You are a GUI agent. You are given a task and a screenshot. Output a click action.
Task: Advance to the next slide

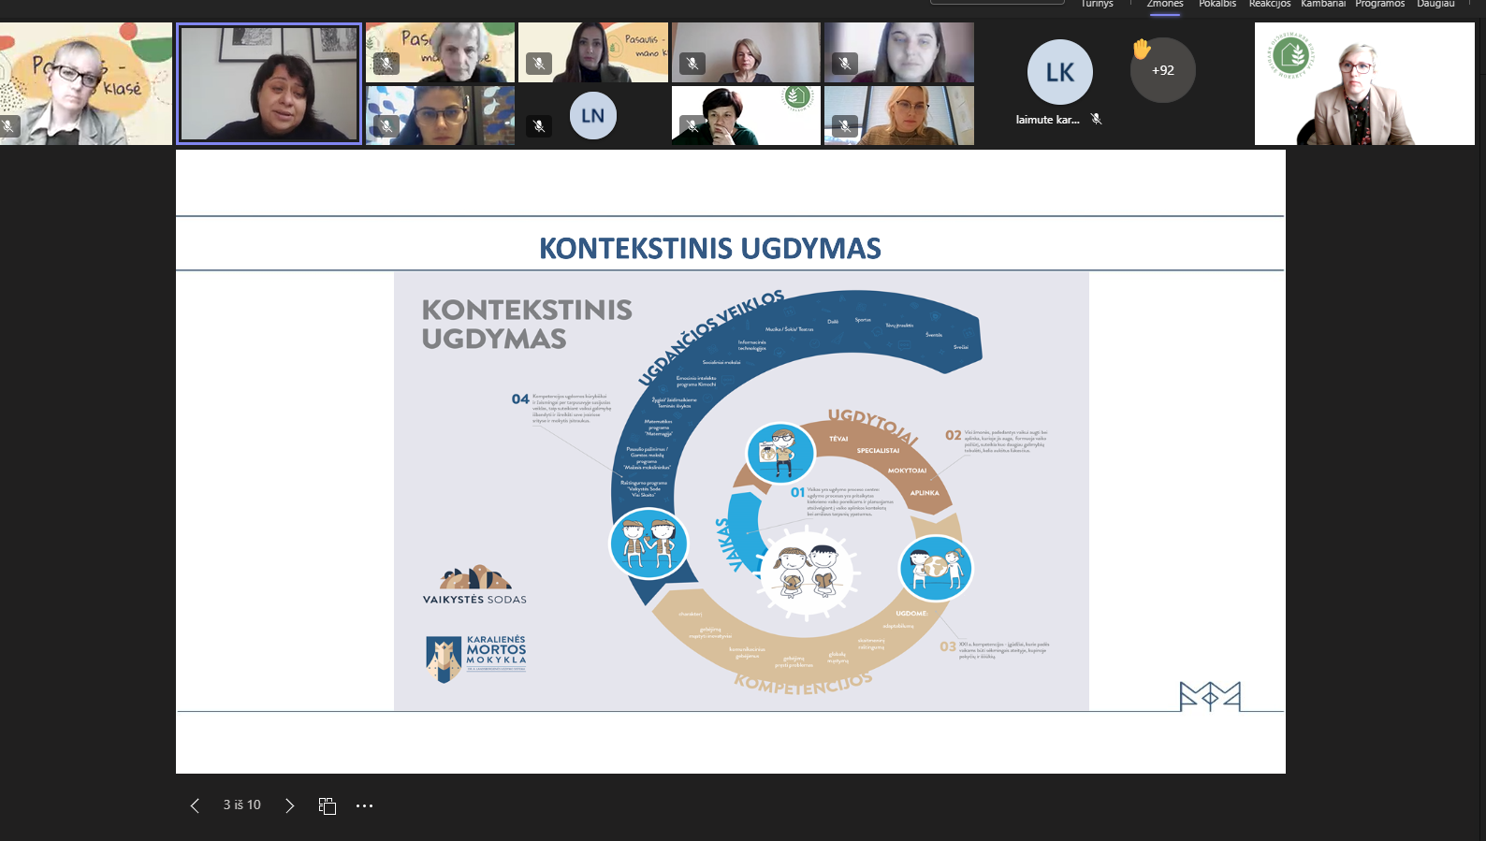[x=289, y=805]
